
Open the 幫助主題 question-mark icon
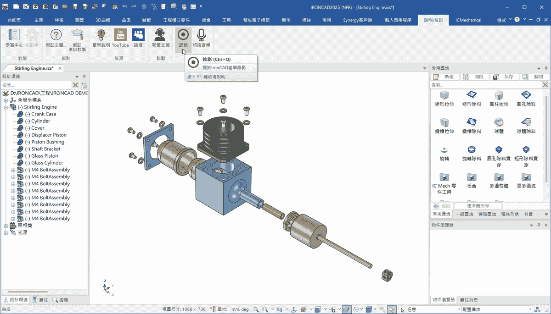[x=56, y=34]
